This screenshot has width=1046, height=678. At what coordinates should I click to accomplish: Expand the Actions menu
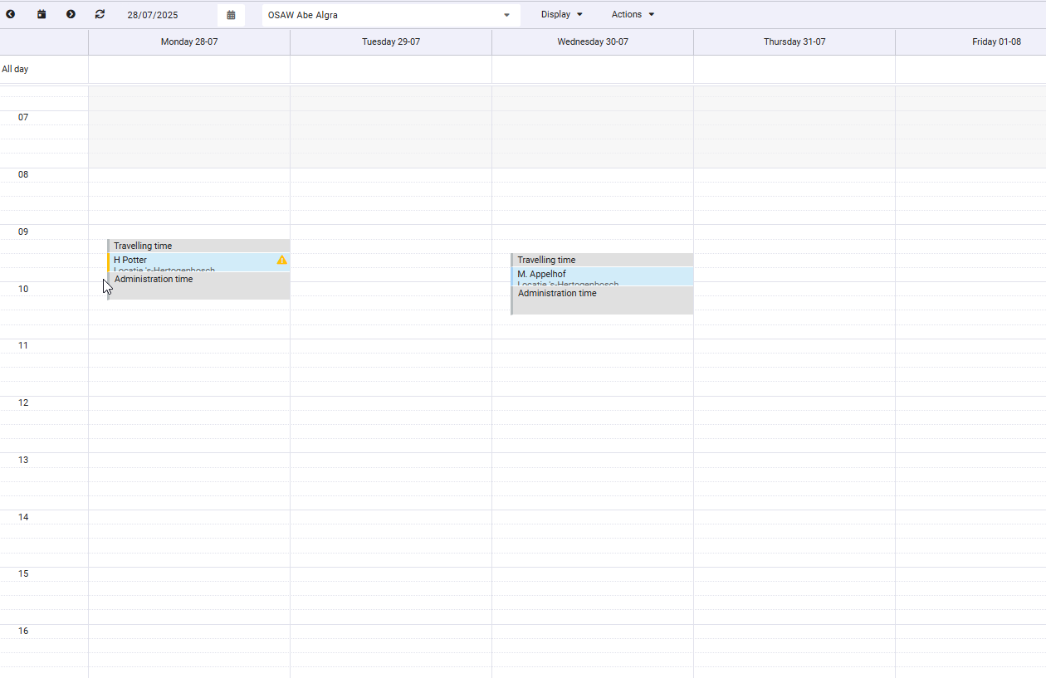633,14
